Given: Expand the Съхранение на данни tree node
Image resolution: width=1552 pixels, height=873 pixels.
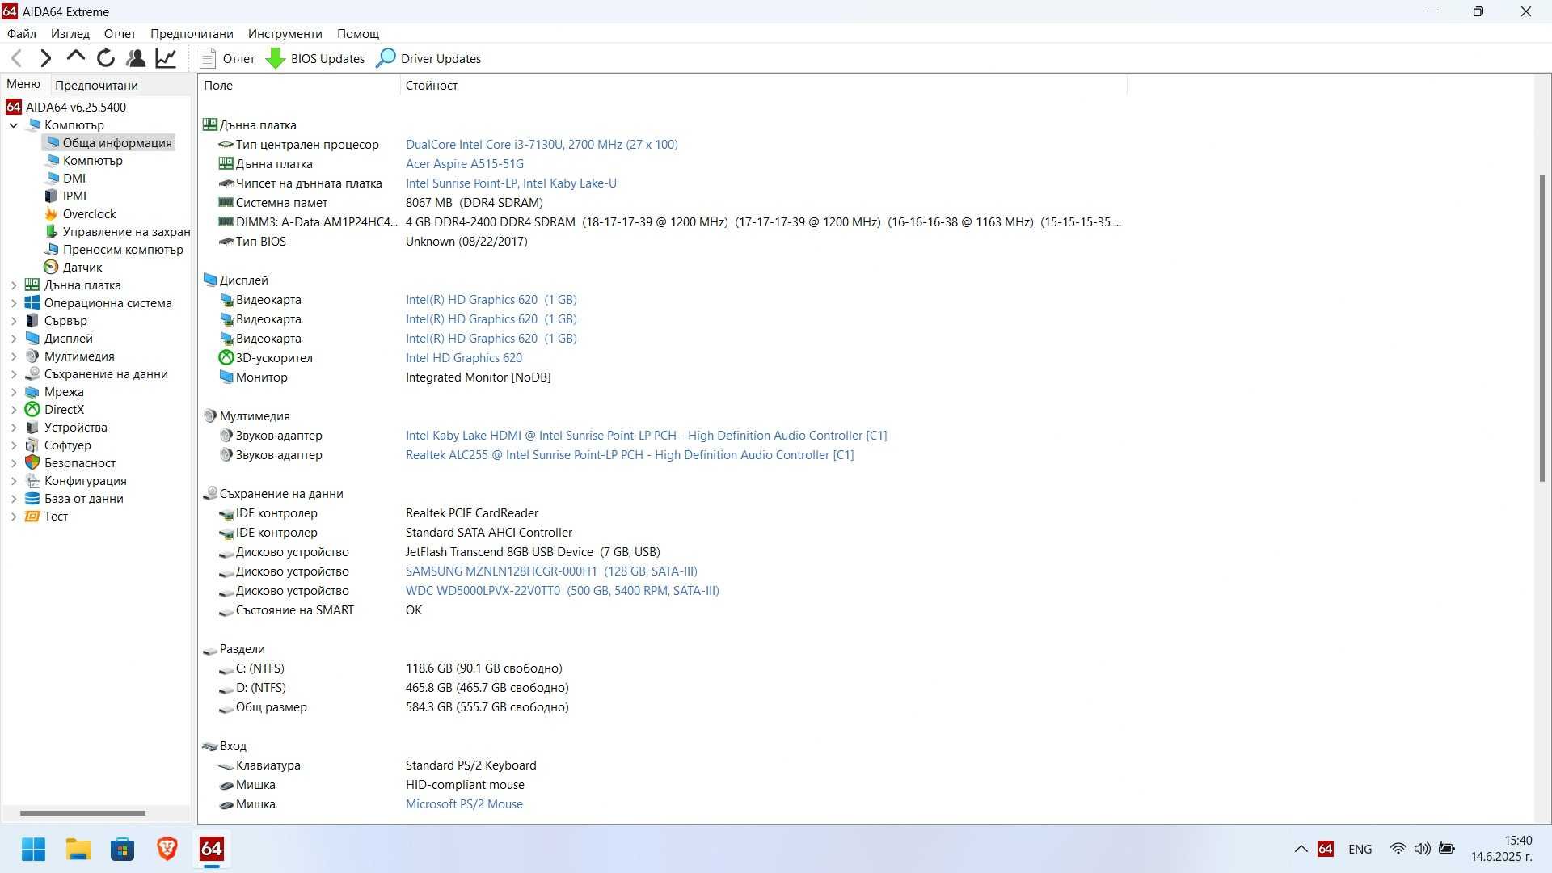Looking at the screenshot, I should [14, 374].
